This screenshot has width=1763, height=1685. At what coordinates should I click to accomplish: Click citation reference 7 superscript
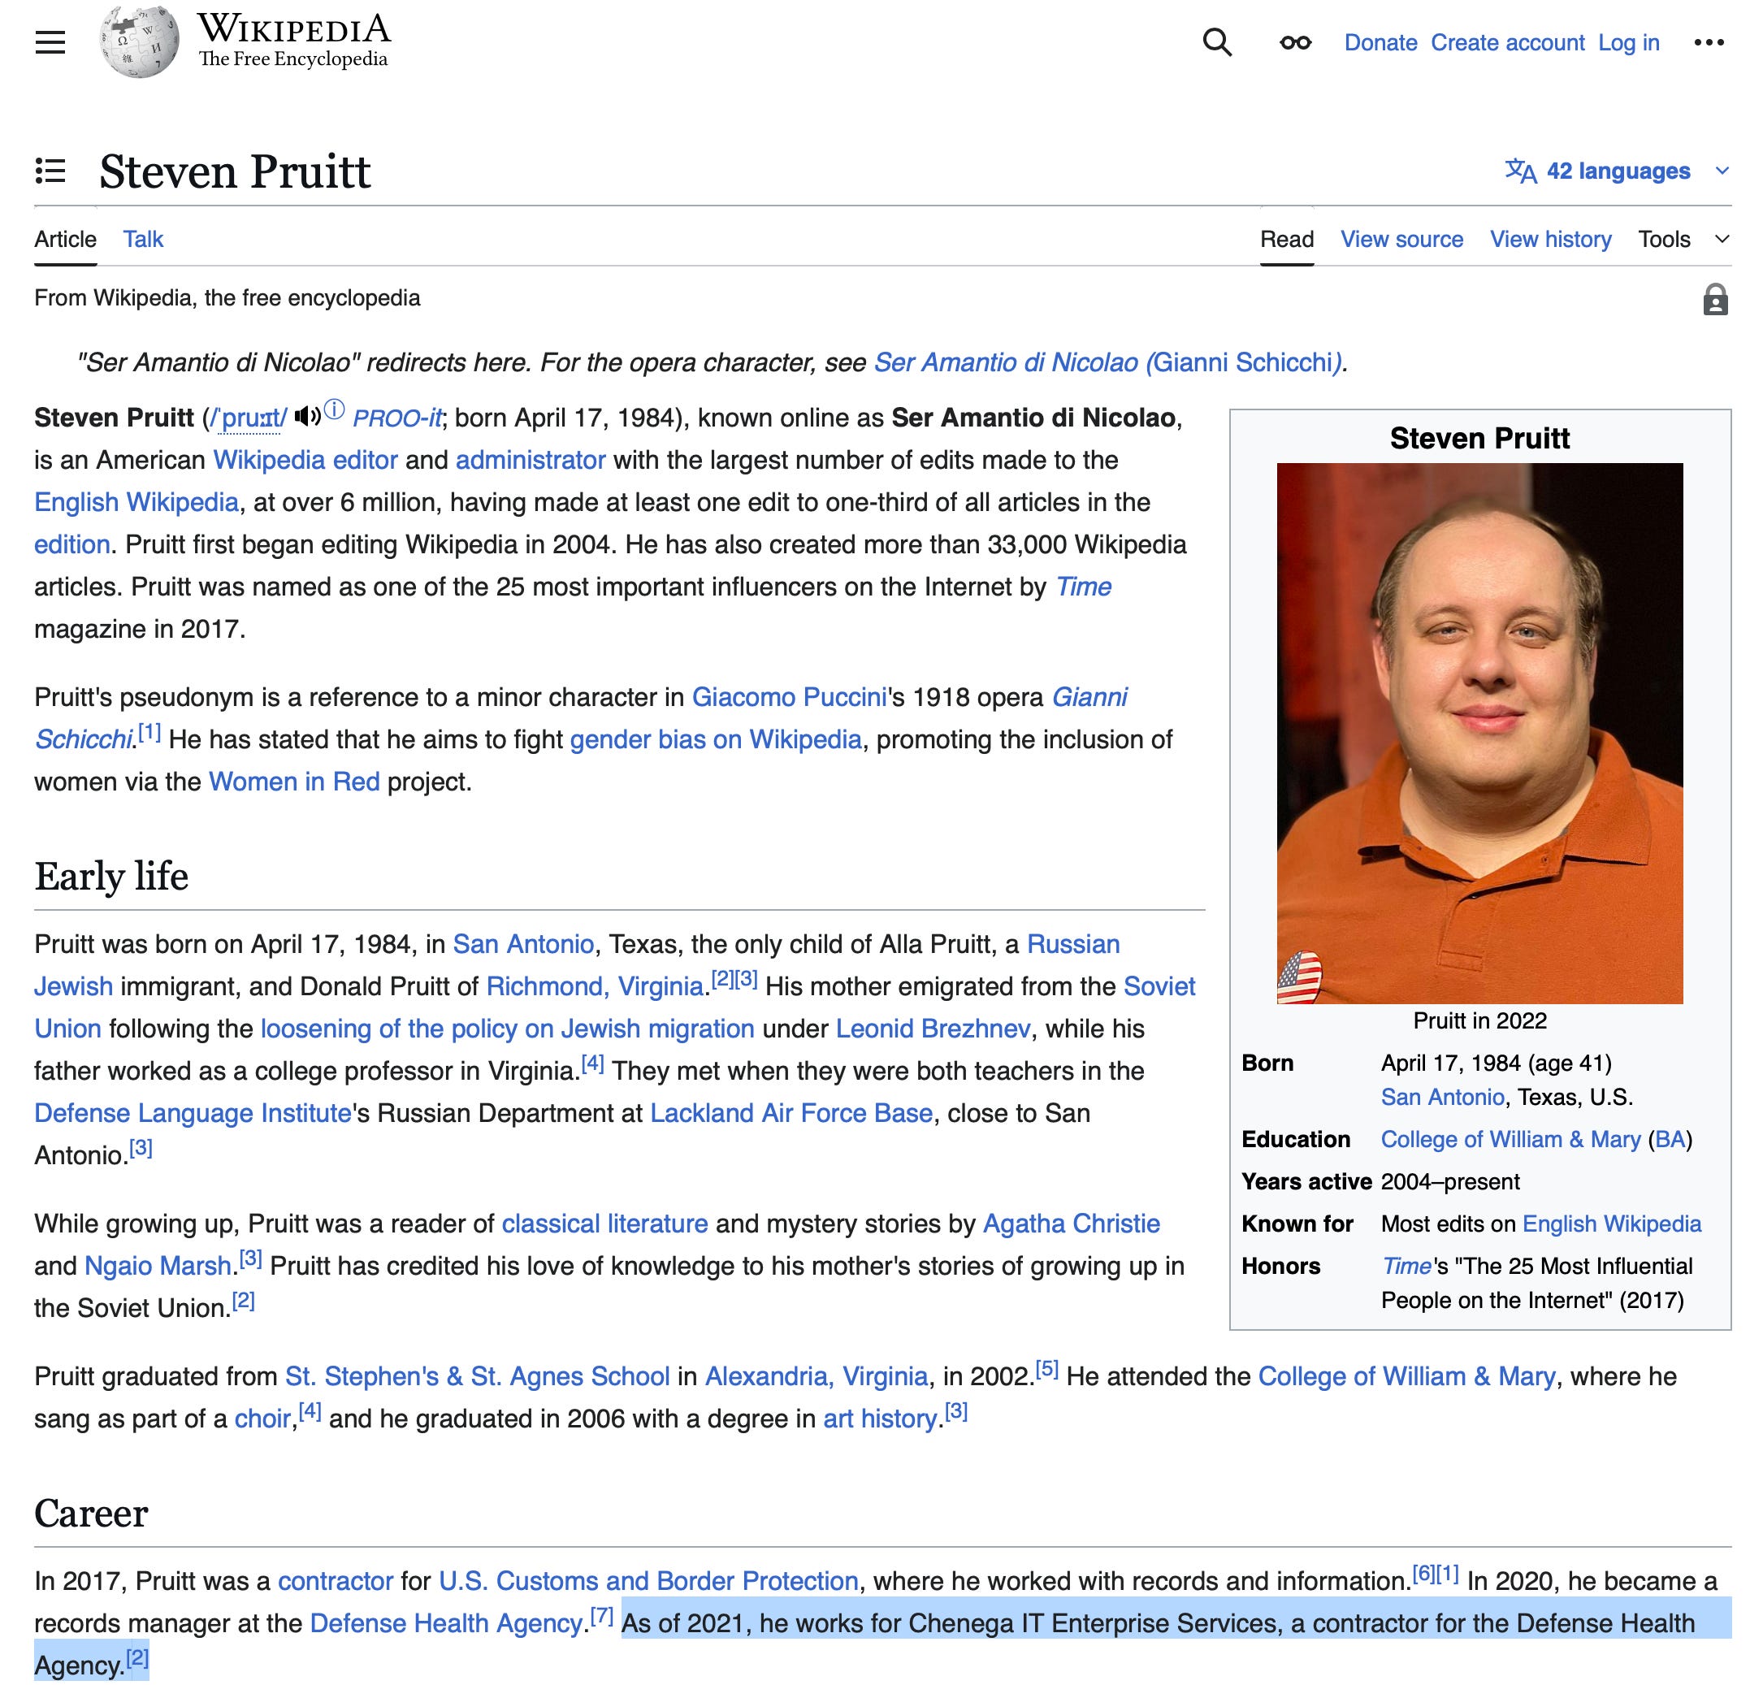602,1617
